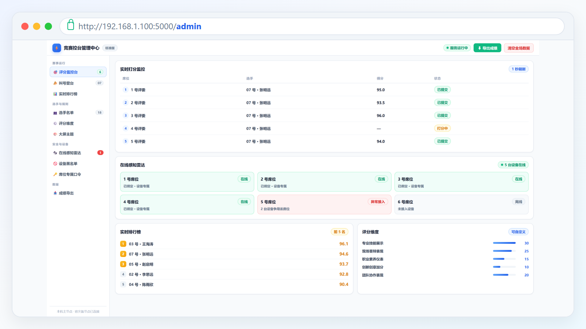The image size is (586, 329).
Task: Click the 可自定义 tag in 评分维度
Action: (518, 232)
